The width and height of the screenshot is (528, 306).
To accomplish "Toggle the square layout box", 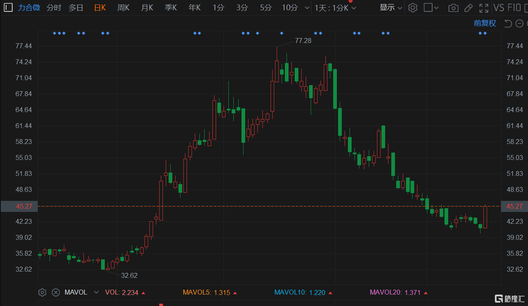I will coord(428,7).
